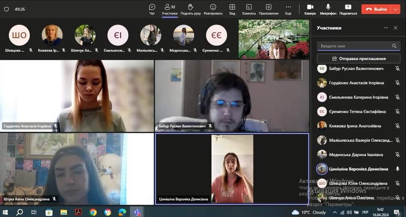The height and width of the screenshot is (217, 406).
Task: Open the Еще more options menu
Action: (288, 9)
